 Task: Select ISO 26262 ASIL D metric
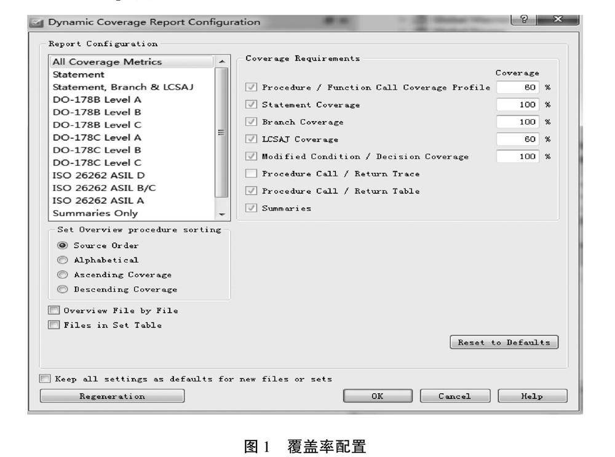pos(99,175)
